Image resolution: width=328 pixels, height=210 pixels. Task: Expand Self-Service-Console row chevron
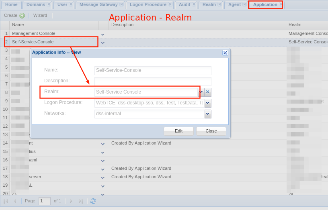click(102, 42)
